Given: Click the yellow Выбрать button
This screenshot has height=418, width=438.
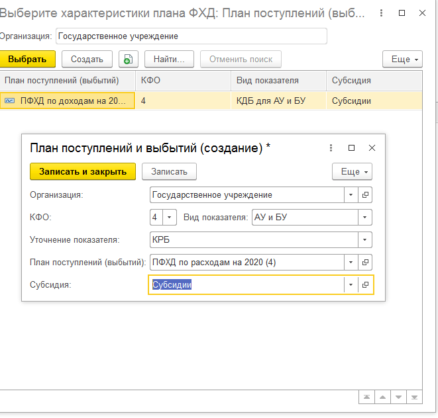Looking at the screenshot, I should tap(28, 59).
